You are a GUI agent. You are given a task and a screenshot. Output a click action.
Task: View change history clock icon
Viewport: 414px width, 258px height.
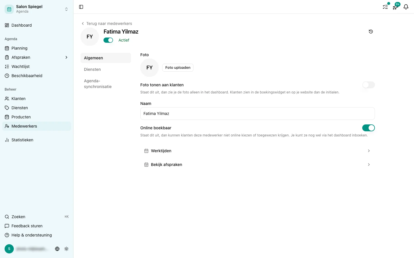pos(371,32)
